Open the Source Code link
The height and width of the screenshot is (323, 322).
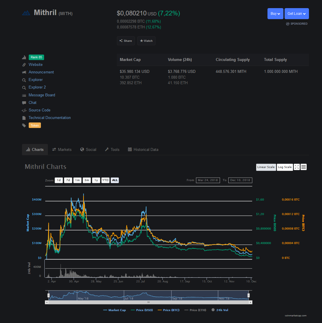(39, 110)
